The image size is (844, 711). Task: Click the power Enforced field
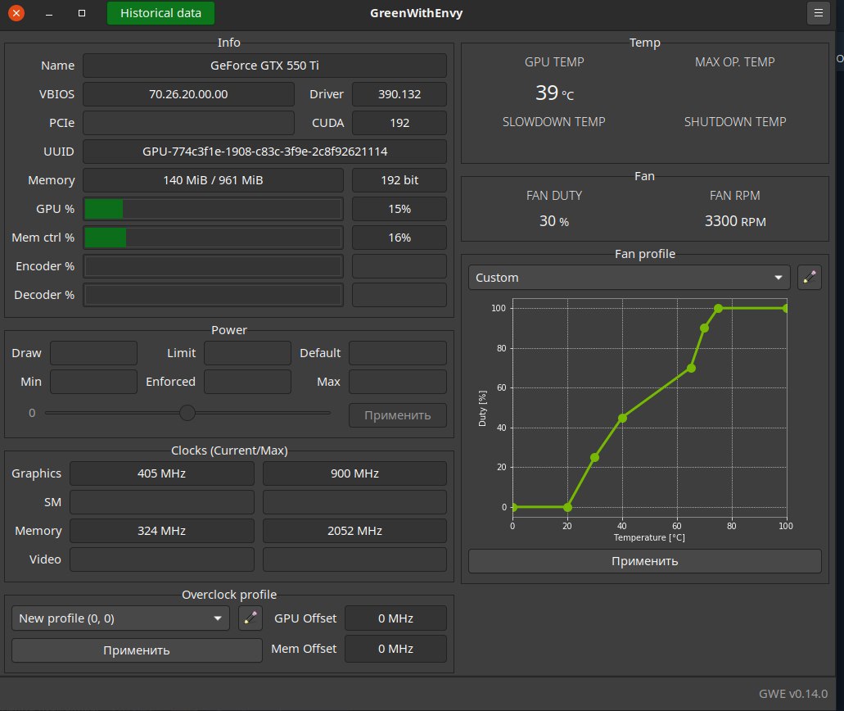(247, 382)
